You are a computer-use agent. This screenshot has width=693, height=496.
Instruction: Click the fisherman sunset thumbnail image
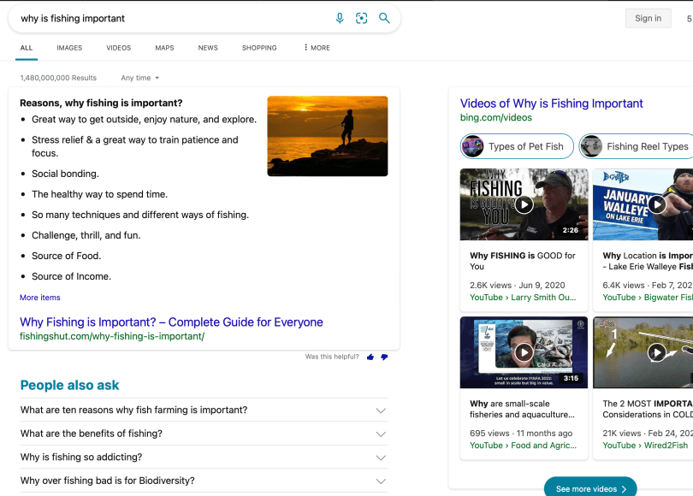(x=327, y=136)
